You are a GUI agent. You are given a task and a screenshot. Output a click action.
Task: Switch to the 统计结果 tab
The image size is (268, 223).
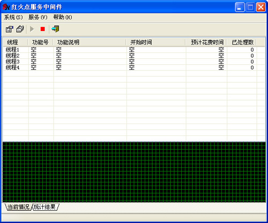tap(44, 207)
